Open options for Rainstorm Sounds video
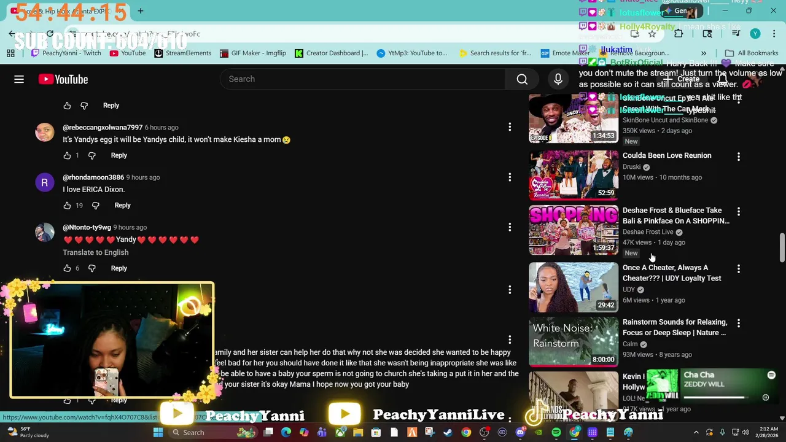Image resolution: width=786 pixels, height=442 pixels. pos(738,323)
